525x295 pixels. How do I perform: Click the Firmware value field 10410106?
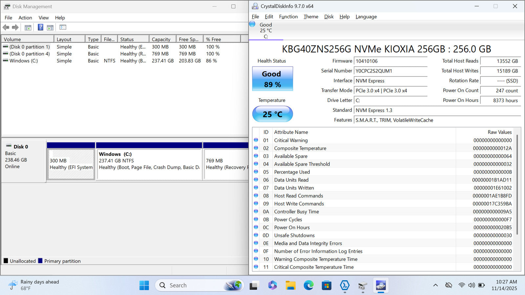click(390, 61)
